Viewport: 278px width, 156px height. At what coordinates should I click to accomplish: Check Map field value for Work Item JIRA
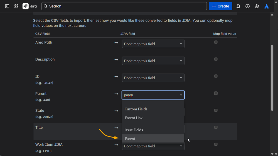coord(216,144)
